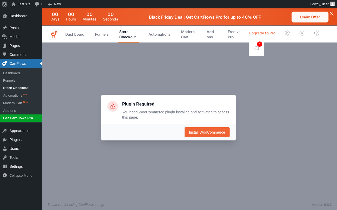The image size is (337, 210).
Task: Click Get CartFlows Pro in sidebar
Action: tap(21, 118)
